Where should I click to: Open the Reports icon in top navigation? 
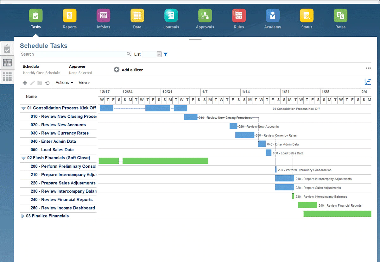click(x=69, y=16)
